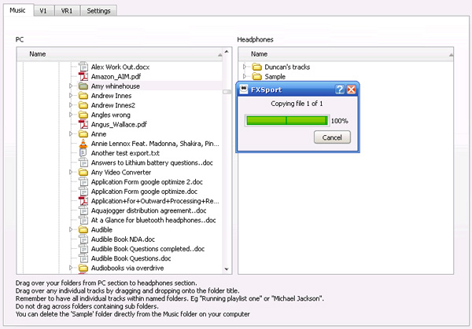472x329 pixels.
Task: Open the Settings tab
Action: tap(98, 11)
